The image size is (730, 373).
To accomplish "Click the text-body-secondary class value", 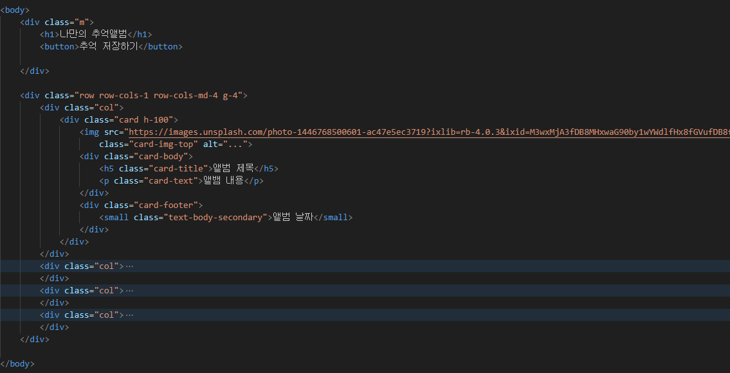I will point(215,218).
